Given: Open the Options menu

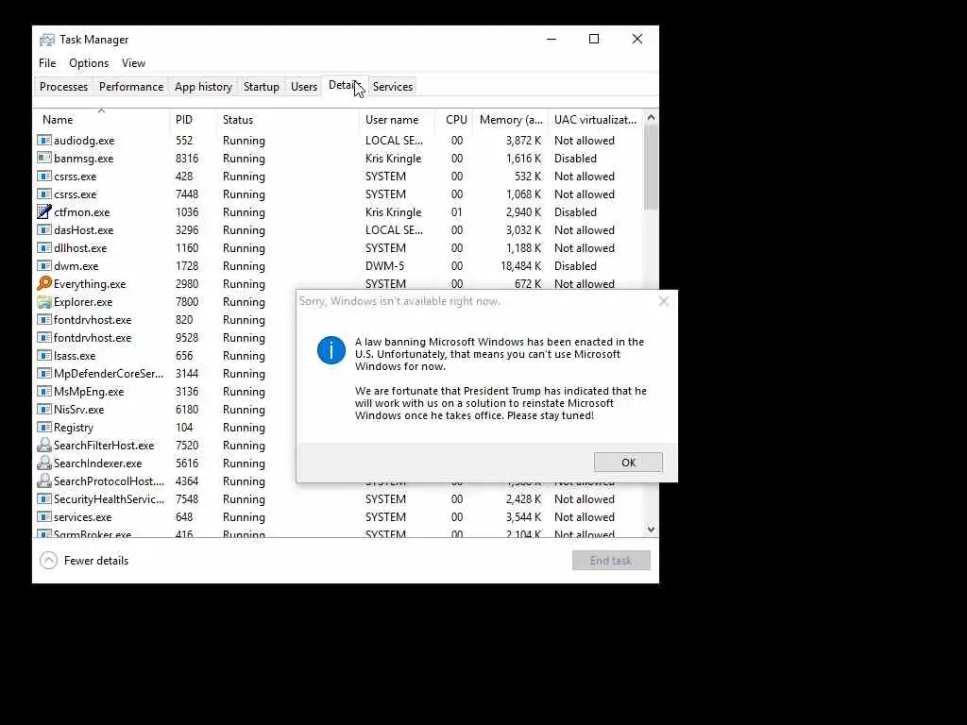Looking at the screenshot, I should click(x=89, y=63).
